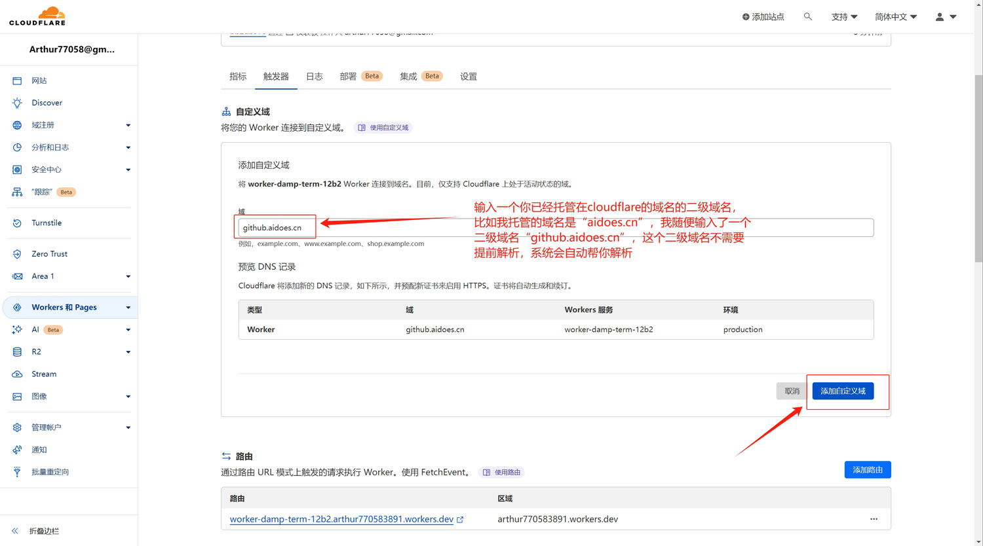
Task: Click external link icon beside workers.dev route
Action: click(460, 520)
